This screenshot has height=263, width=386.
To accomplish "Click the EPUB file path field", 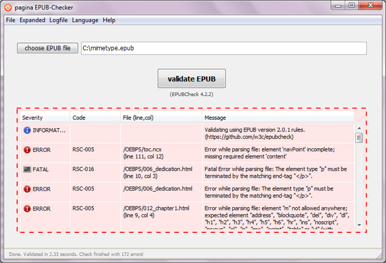I will pos(224,48).
